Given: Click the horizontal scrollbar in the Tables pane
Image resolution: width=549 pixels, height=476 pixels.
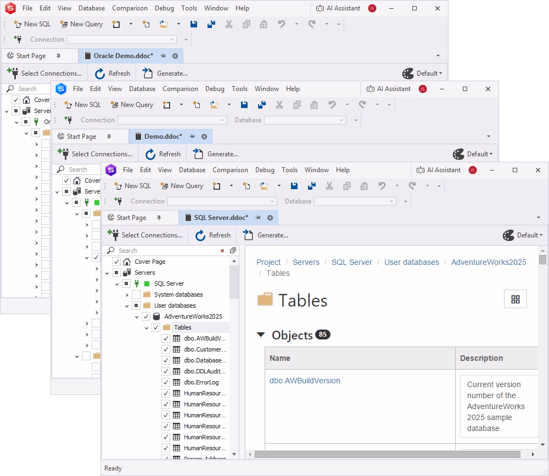Looking at the screenshot, I should point(387,454).
